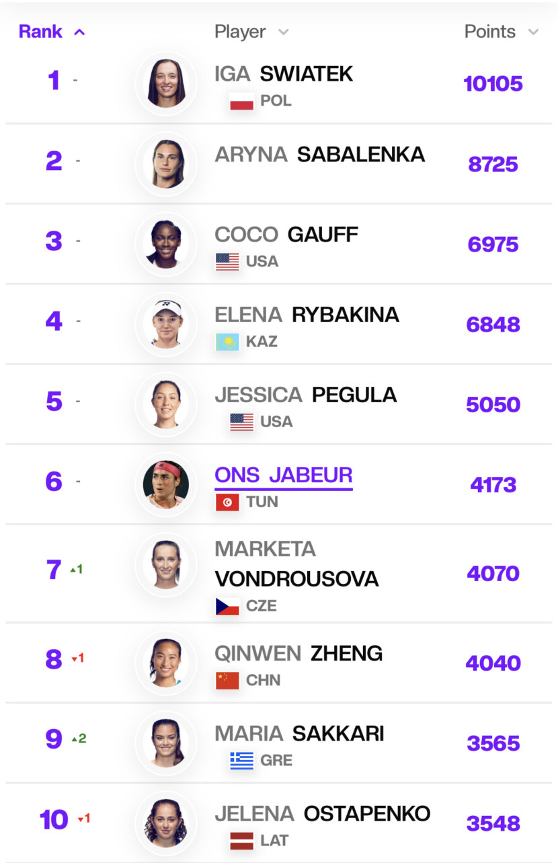Click the Poland flag icon under Swiatek

point(241,102)
